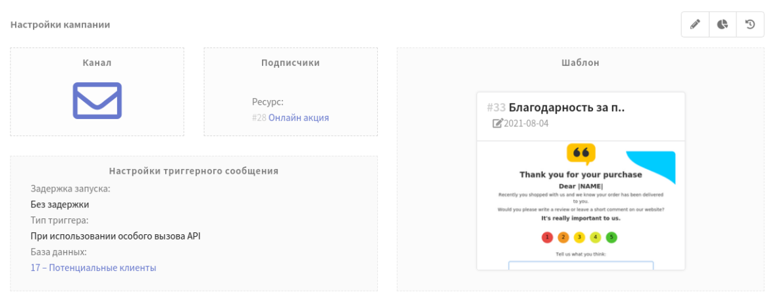
Task: Click the "При использовании особого вызова API" trigger value
Action: [115, 236]
